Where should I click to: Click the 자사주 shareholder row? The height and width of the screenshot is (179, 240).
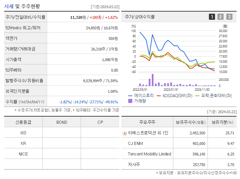(x=179, y=164)
